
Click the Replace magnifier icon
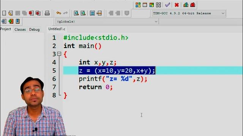(x=83, y=13)
